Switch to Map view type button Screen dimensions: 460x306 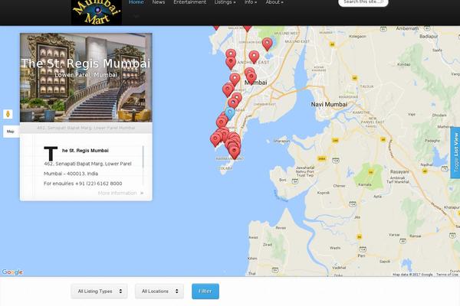[x=11, y=132]
